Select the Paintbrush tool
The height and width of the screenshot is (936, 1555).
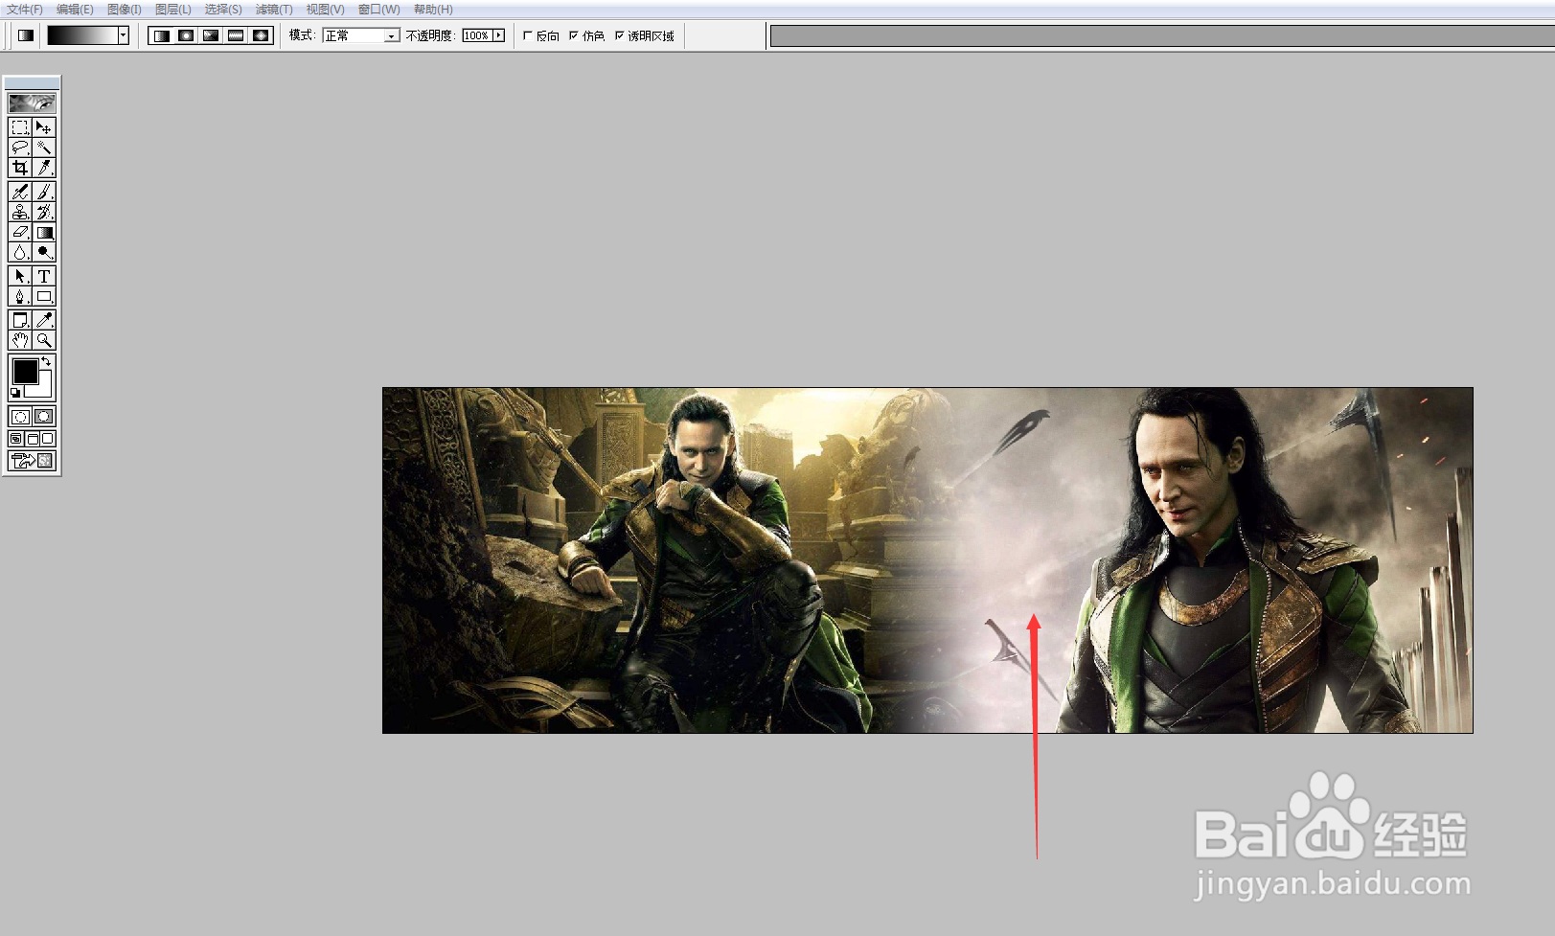[x=44, y=192]
